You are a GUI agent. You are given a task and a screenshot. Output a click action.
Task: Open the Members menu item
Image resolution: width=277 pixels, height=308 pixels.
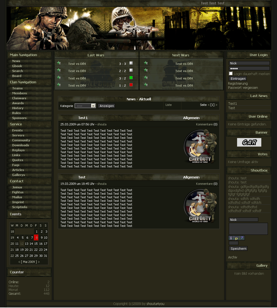tap(20, 93)
